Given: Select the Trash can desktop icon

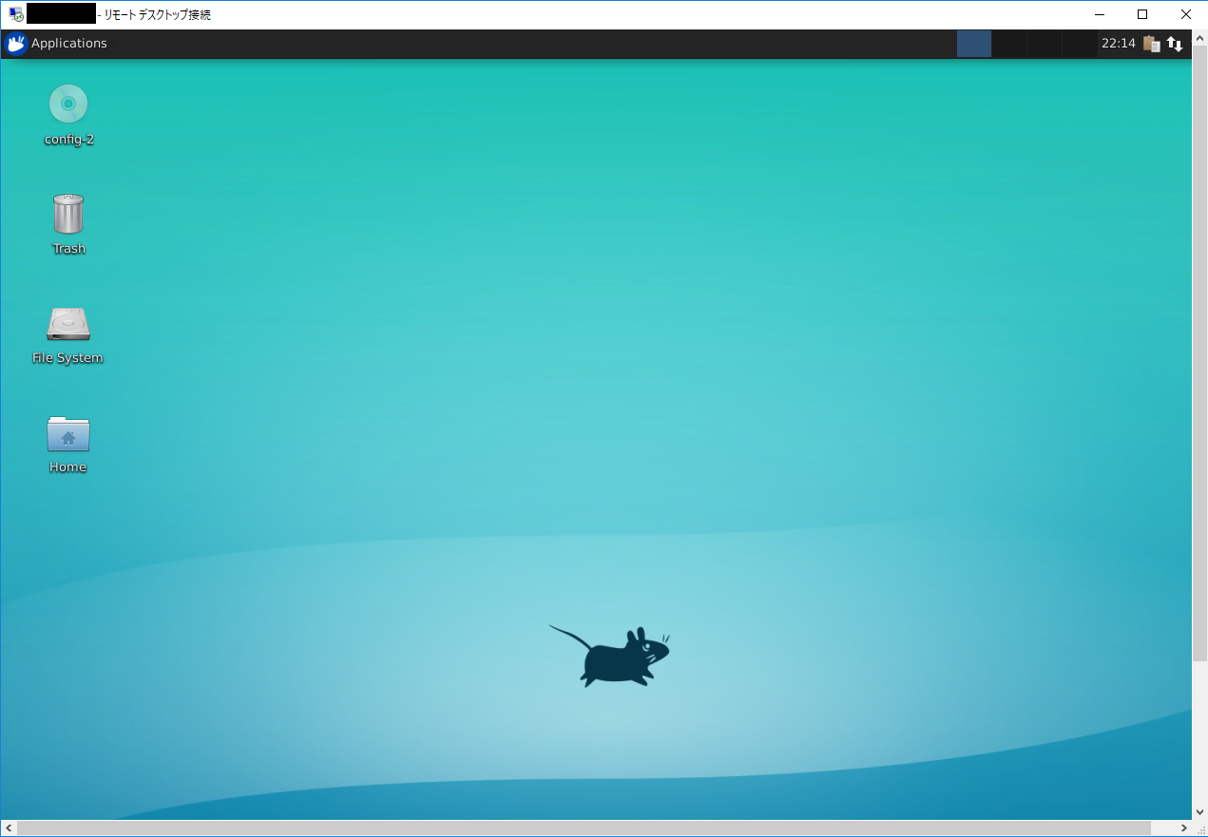Looking at the screenshot, I should [x=68, y=214].
